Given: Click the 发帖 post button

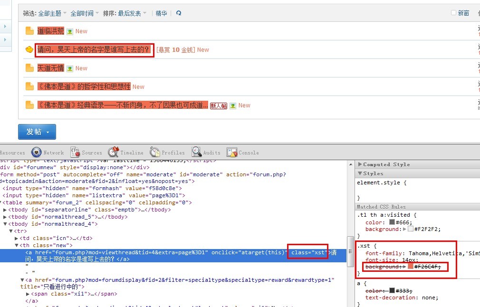Looking at the screenshot, I should tap(37, 132).
